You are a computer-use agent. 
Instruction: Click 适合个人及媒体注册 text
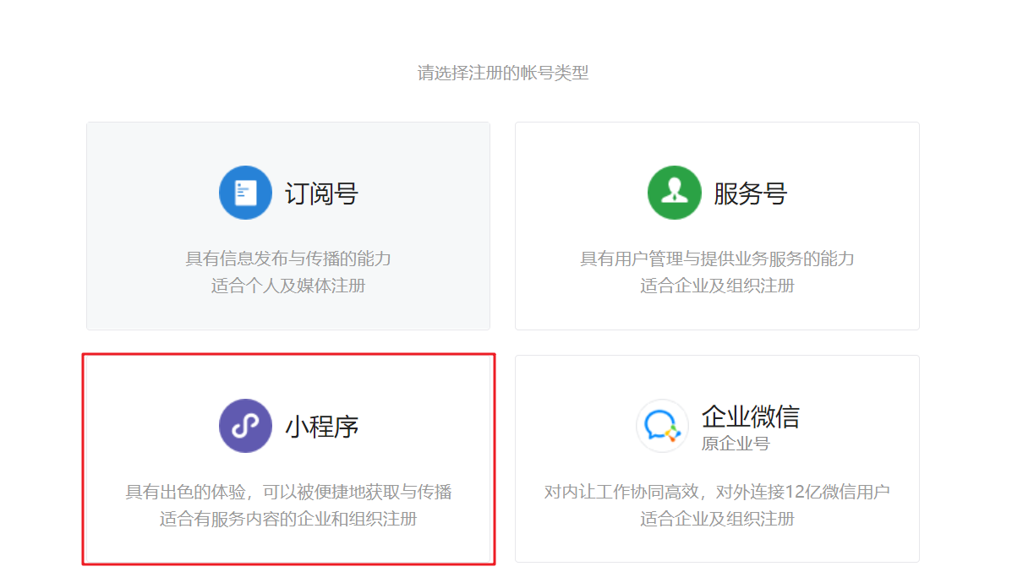(288, 286)
